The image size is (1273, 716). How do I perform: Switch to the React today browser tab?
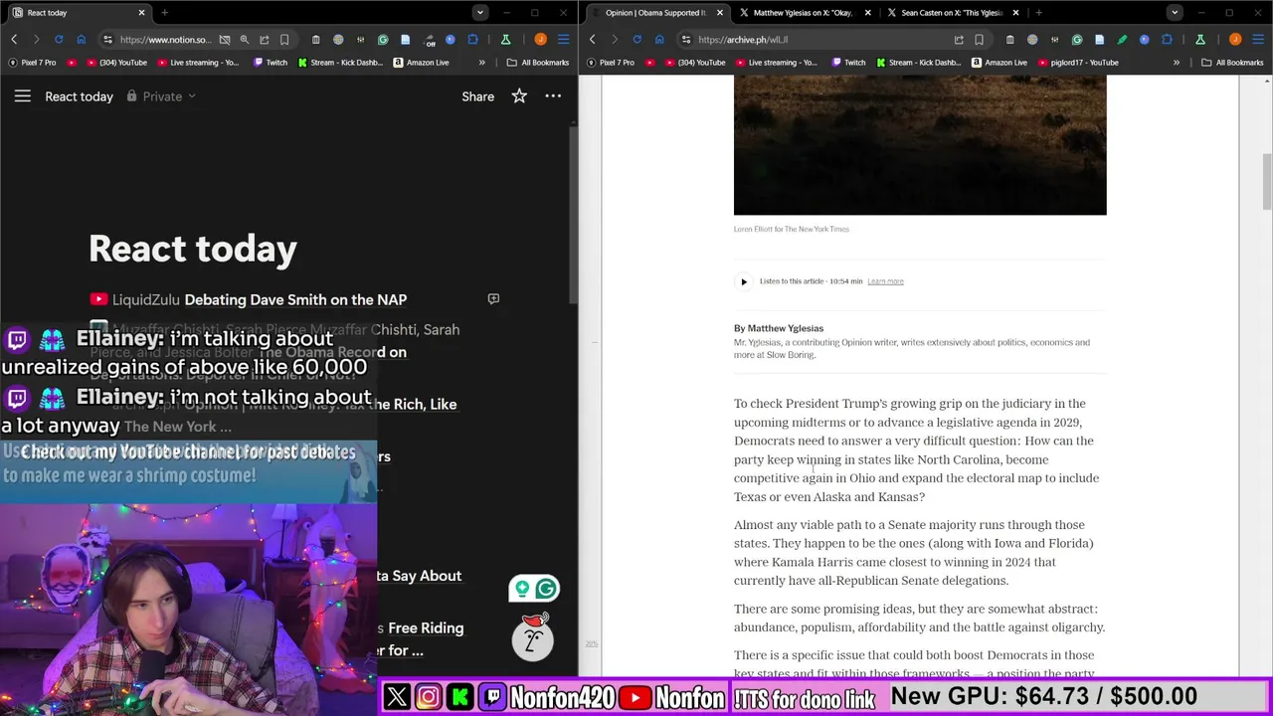point(78,13)
